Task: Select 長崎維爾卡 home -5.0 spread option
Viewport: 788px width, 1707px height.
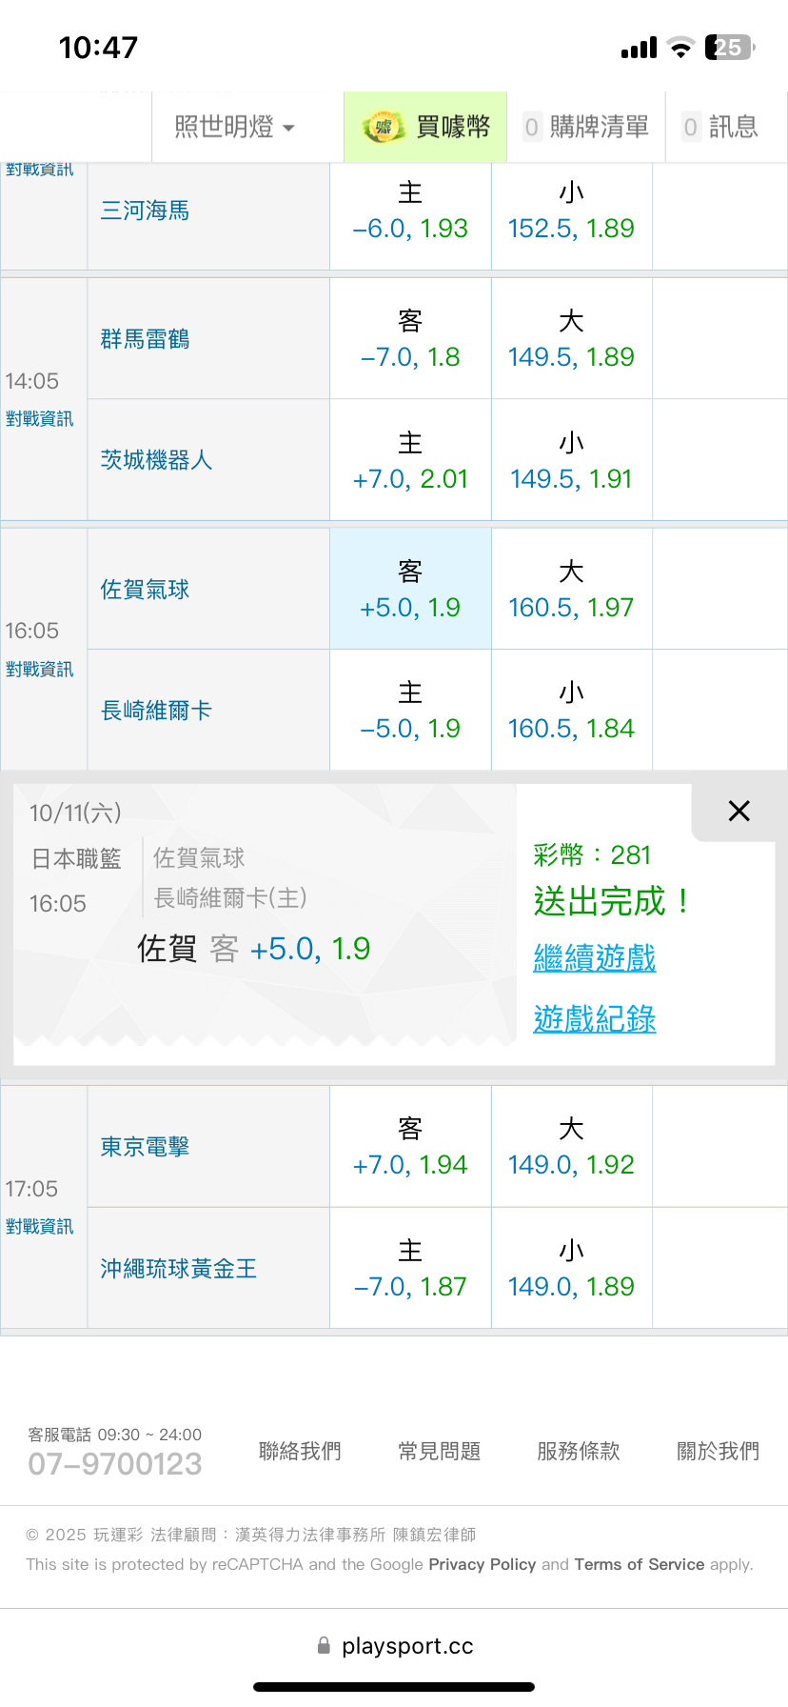Action: click(410, 711)
